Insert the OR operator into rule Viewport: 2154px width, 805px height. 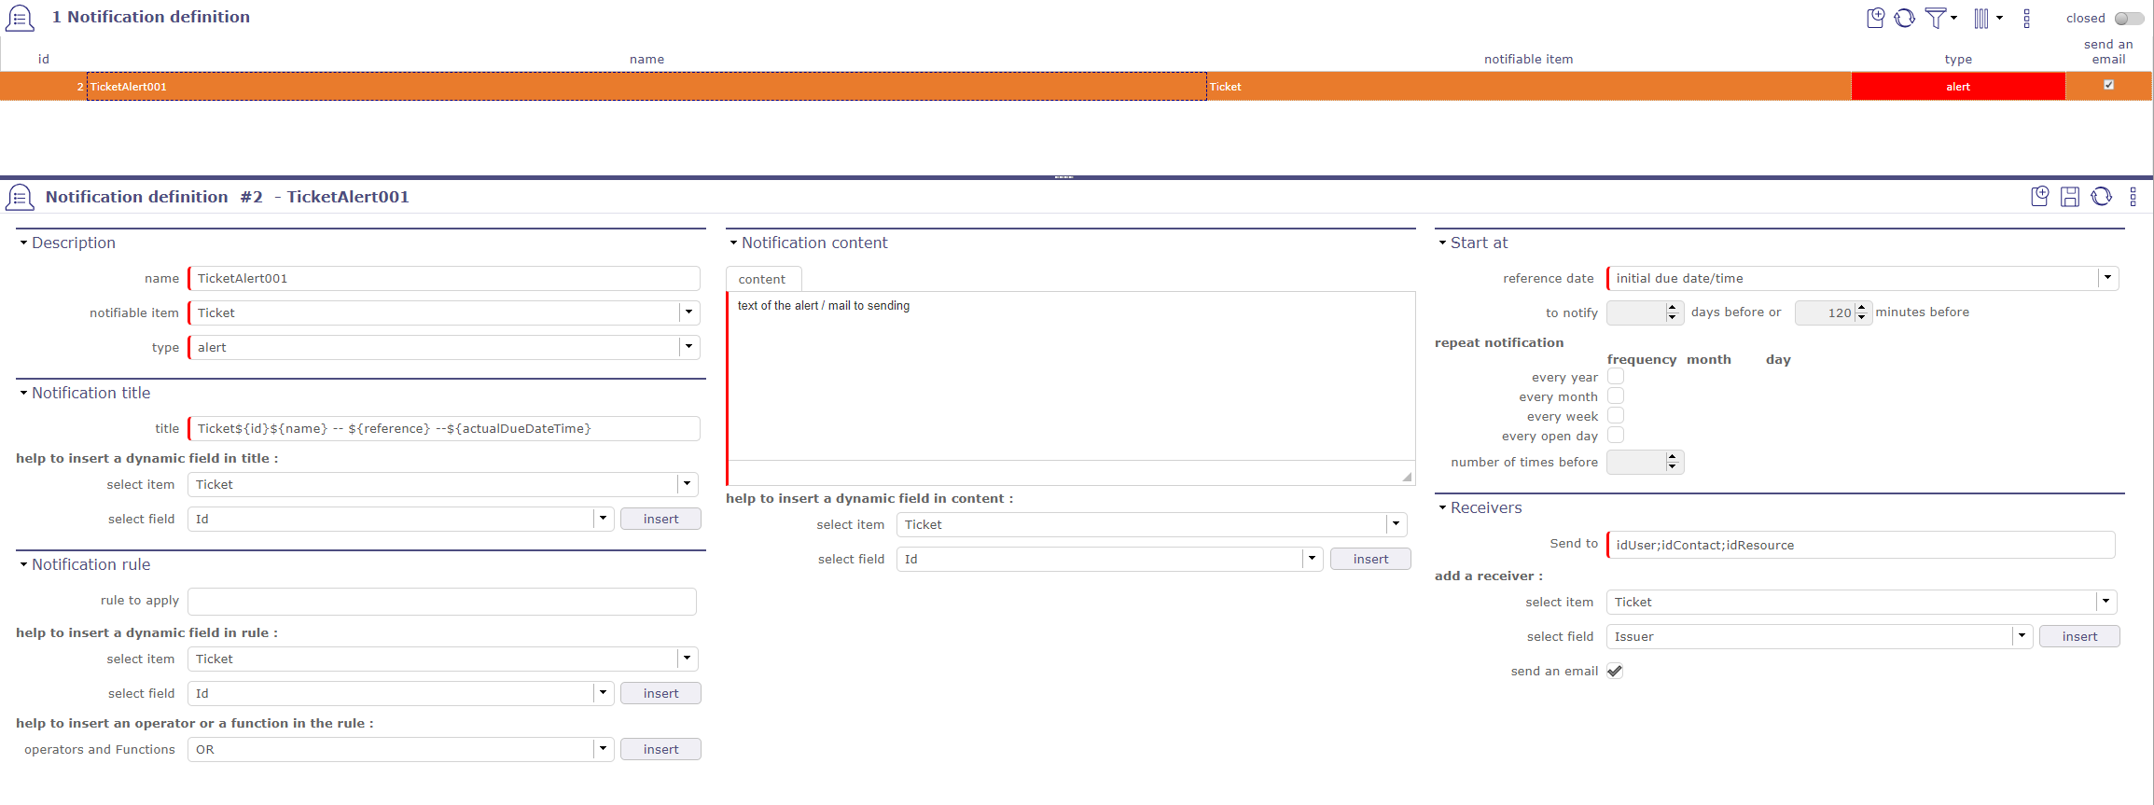660,749
